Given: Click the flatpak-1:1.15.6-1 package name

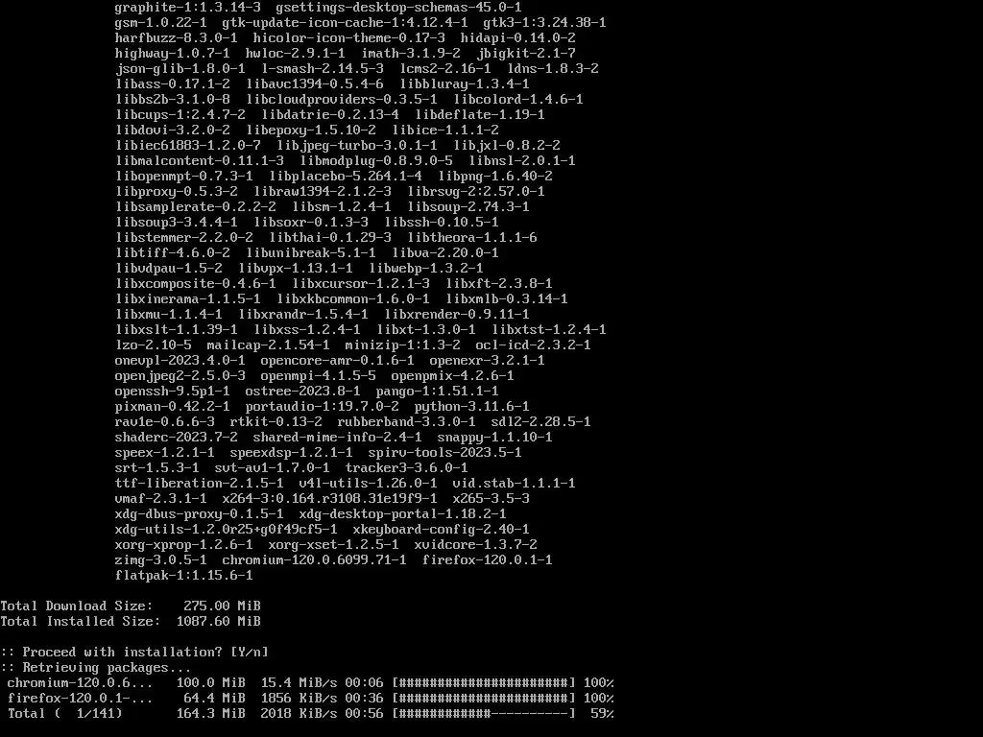Looking at the screenshot, I should coord(183,576).
